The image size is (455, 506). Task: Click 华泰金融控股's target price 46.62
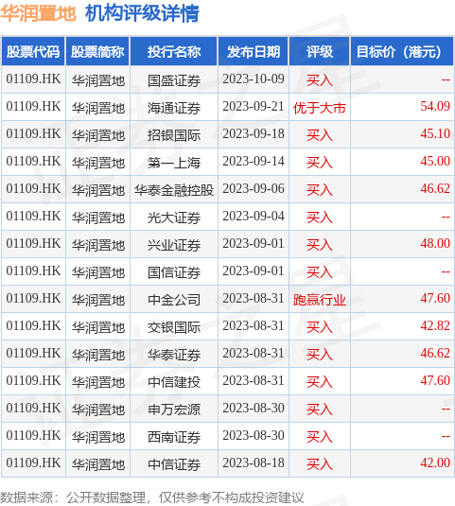pyautogui.click(x=435, y=189)
